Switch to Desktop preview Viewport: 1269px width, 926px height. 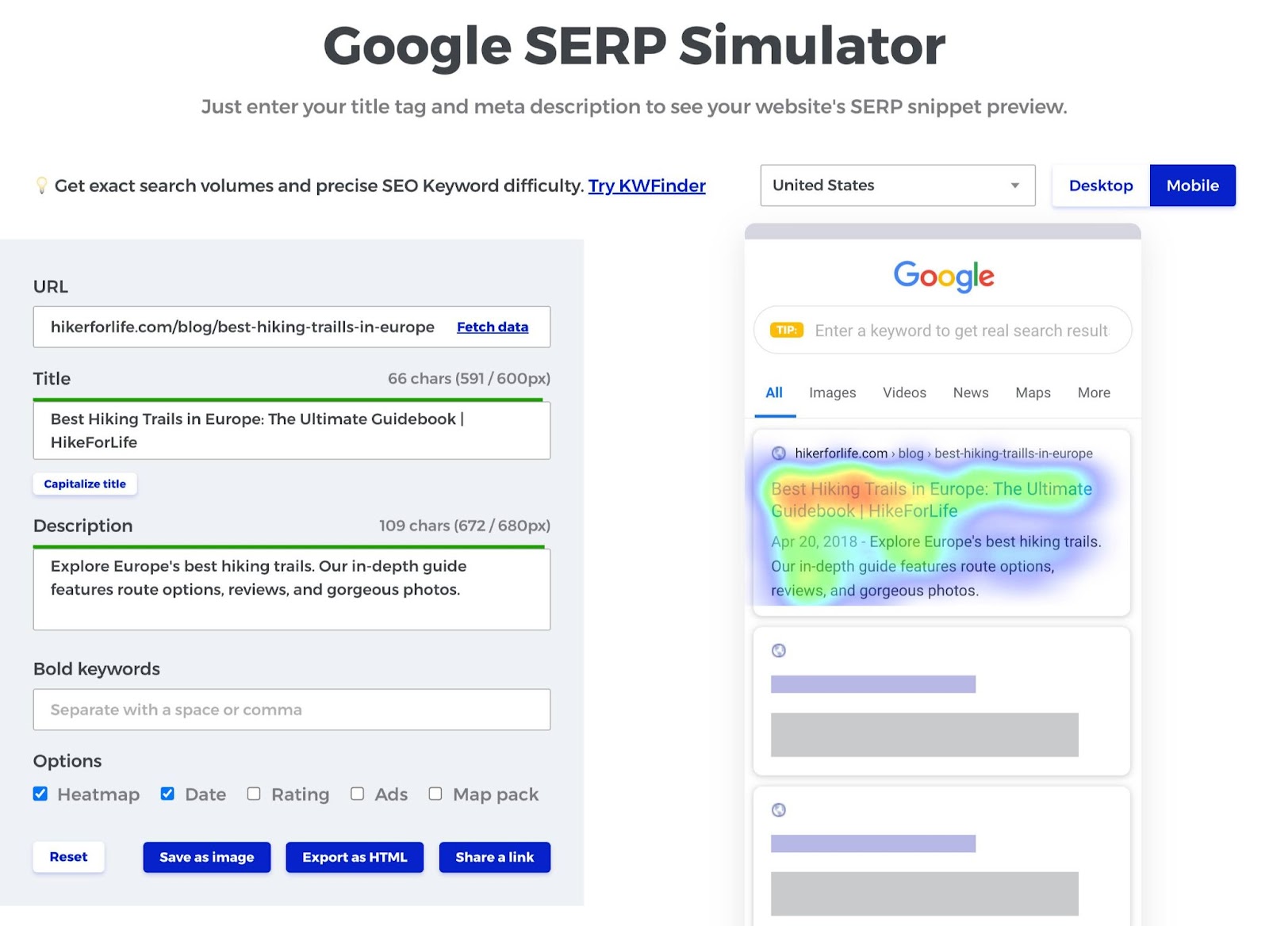coord(1101,186)
